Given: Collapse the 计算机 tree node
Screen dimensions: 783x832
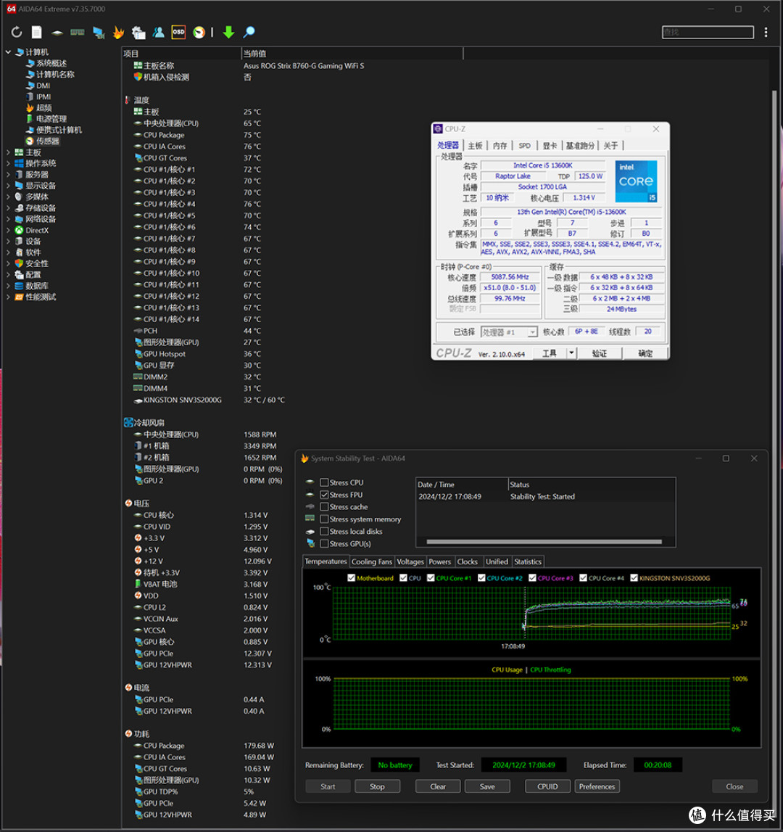Looking at the screenshot, I should pyautogui.click(x=8, y=52).
